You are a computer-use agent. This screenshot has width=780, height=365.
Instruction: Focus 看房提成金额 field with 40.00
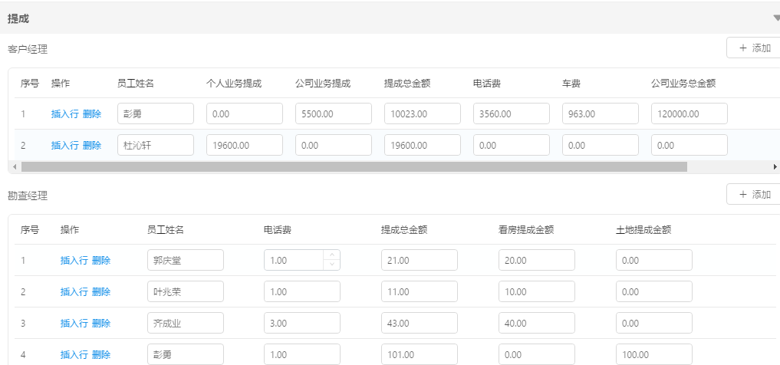click(537, 324)
